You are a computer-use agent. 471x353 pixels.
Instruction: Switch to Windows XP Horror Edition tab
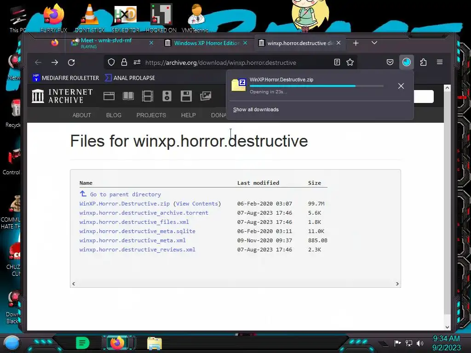click(207, 43)
